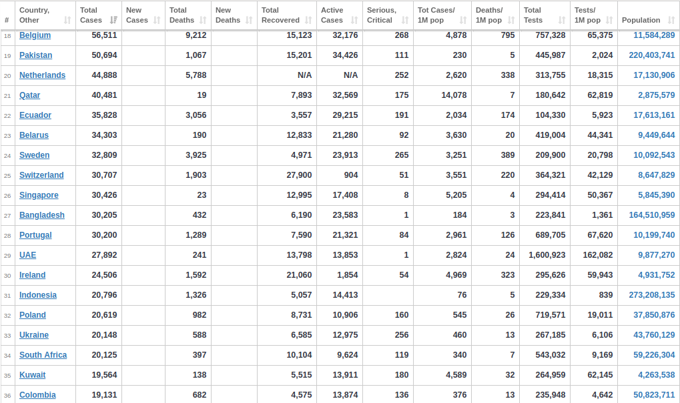Screen dimensions: 680x403
Task: Select UAE total tests value 1,600,923
Action: 547,255
